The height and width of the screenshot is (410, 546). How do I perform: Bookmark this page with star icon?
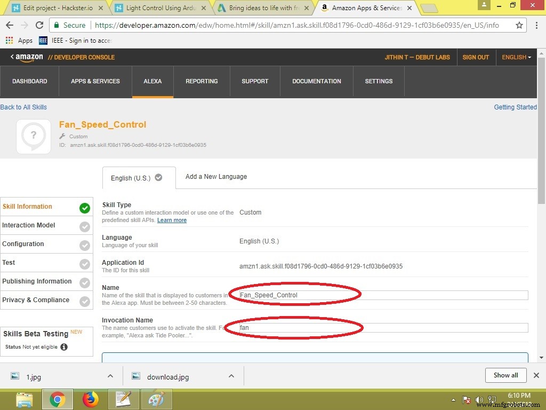click(x=519, y=25)
